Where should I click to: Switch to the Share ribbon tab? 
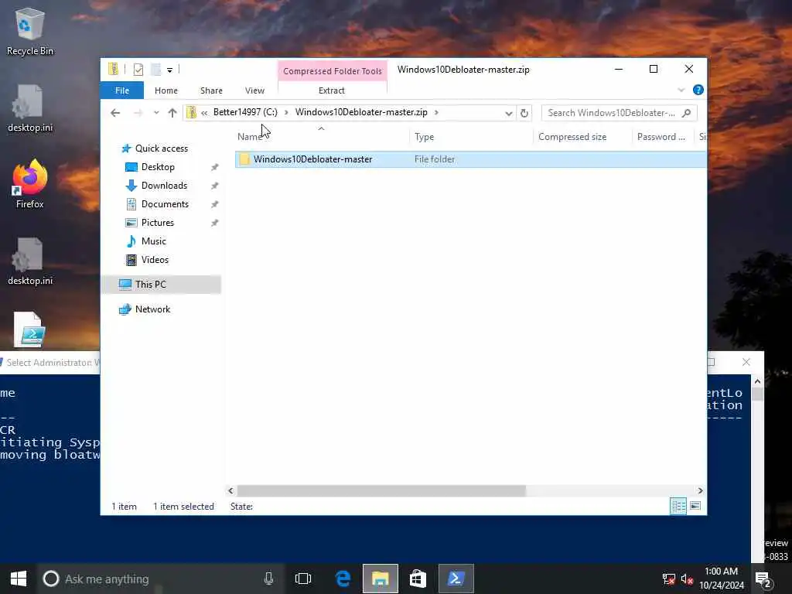pyautogui.click(x=211, y=90)
